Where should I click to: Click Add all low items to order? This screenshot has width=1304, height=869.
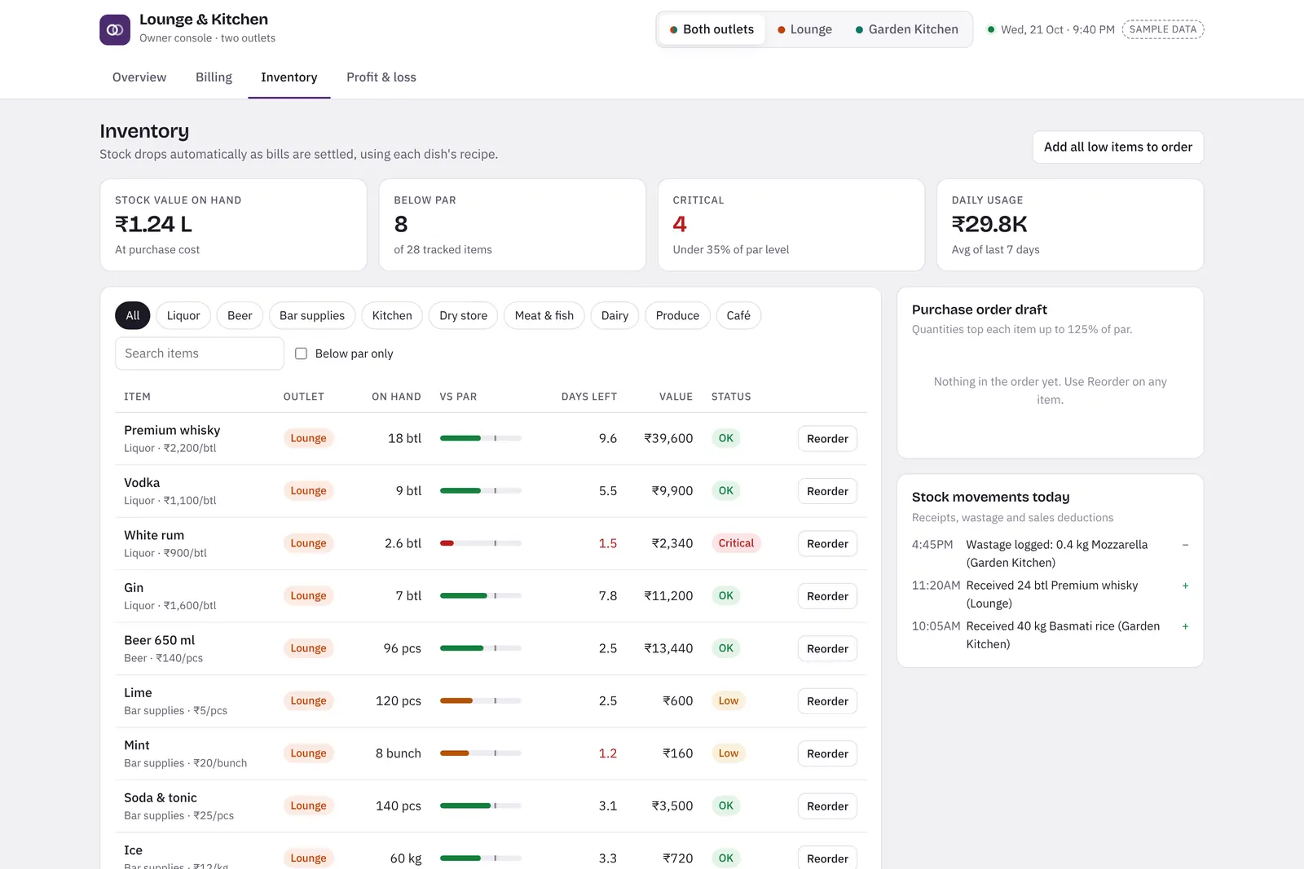1117,147
